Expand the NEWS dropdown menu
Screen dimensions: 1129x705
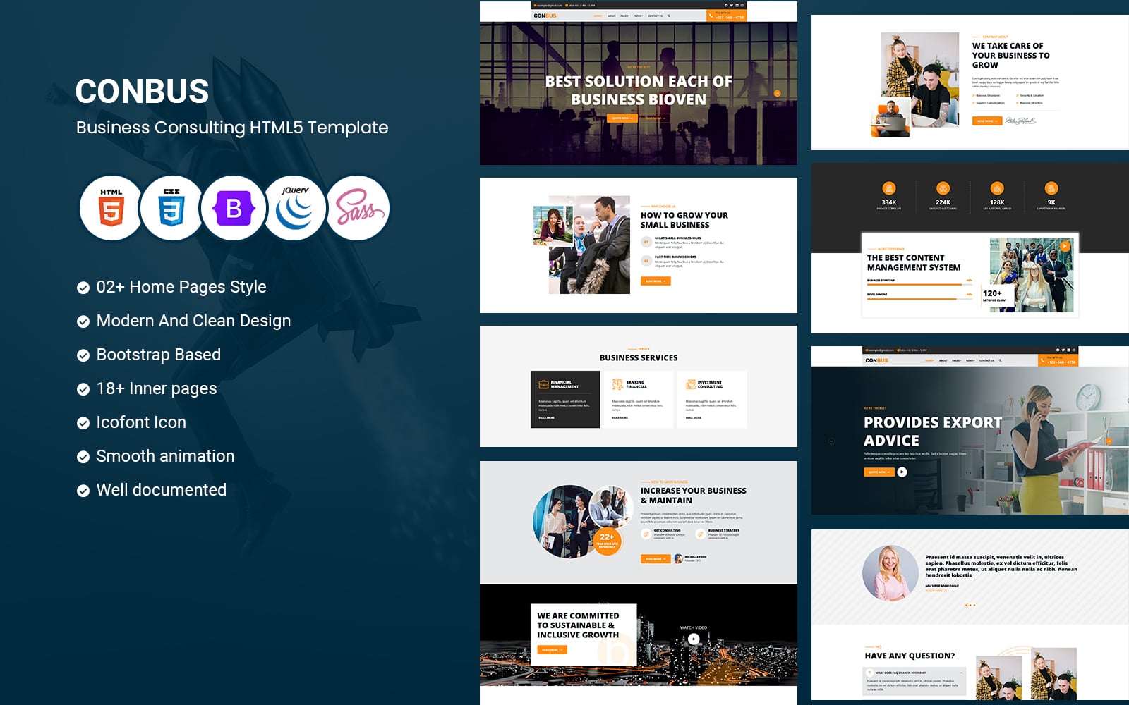pos(639,16)
